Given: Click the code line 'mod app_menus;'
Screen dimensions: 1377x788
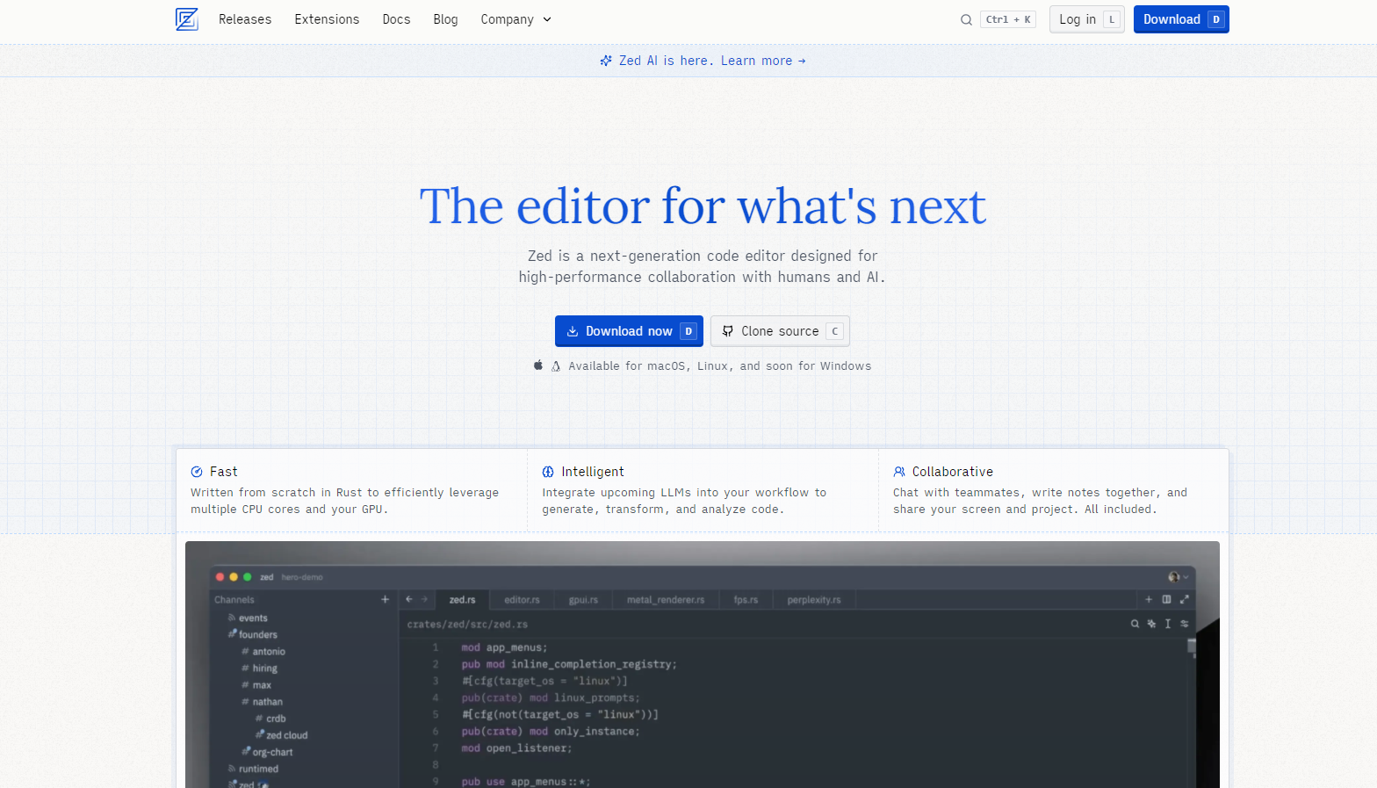Looking at the screenshot, I should pos(504,647).
